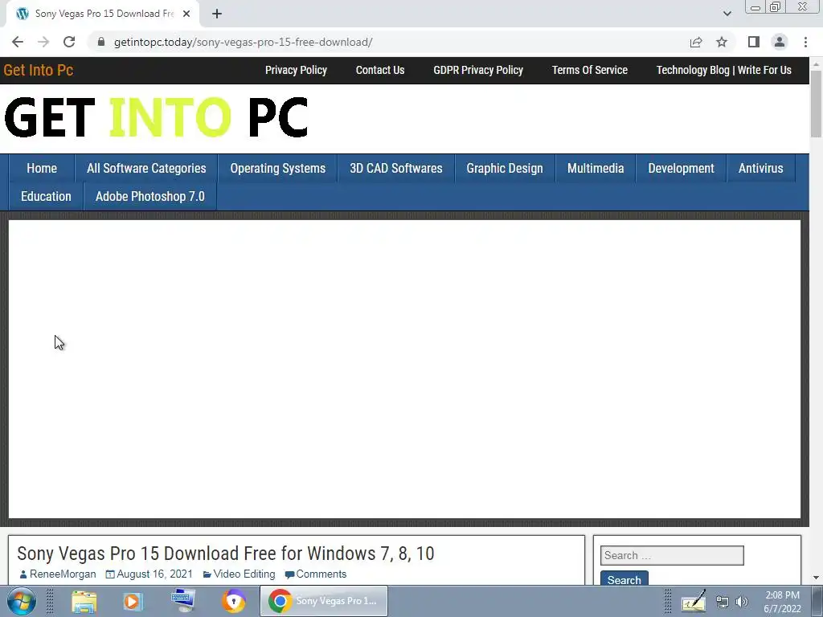Open a new browser tab

(x=217, y=14)
